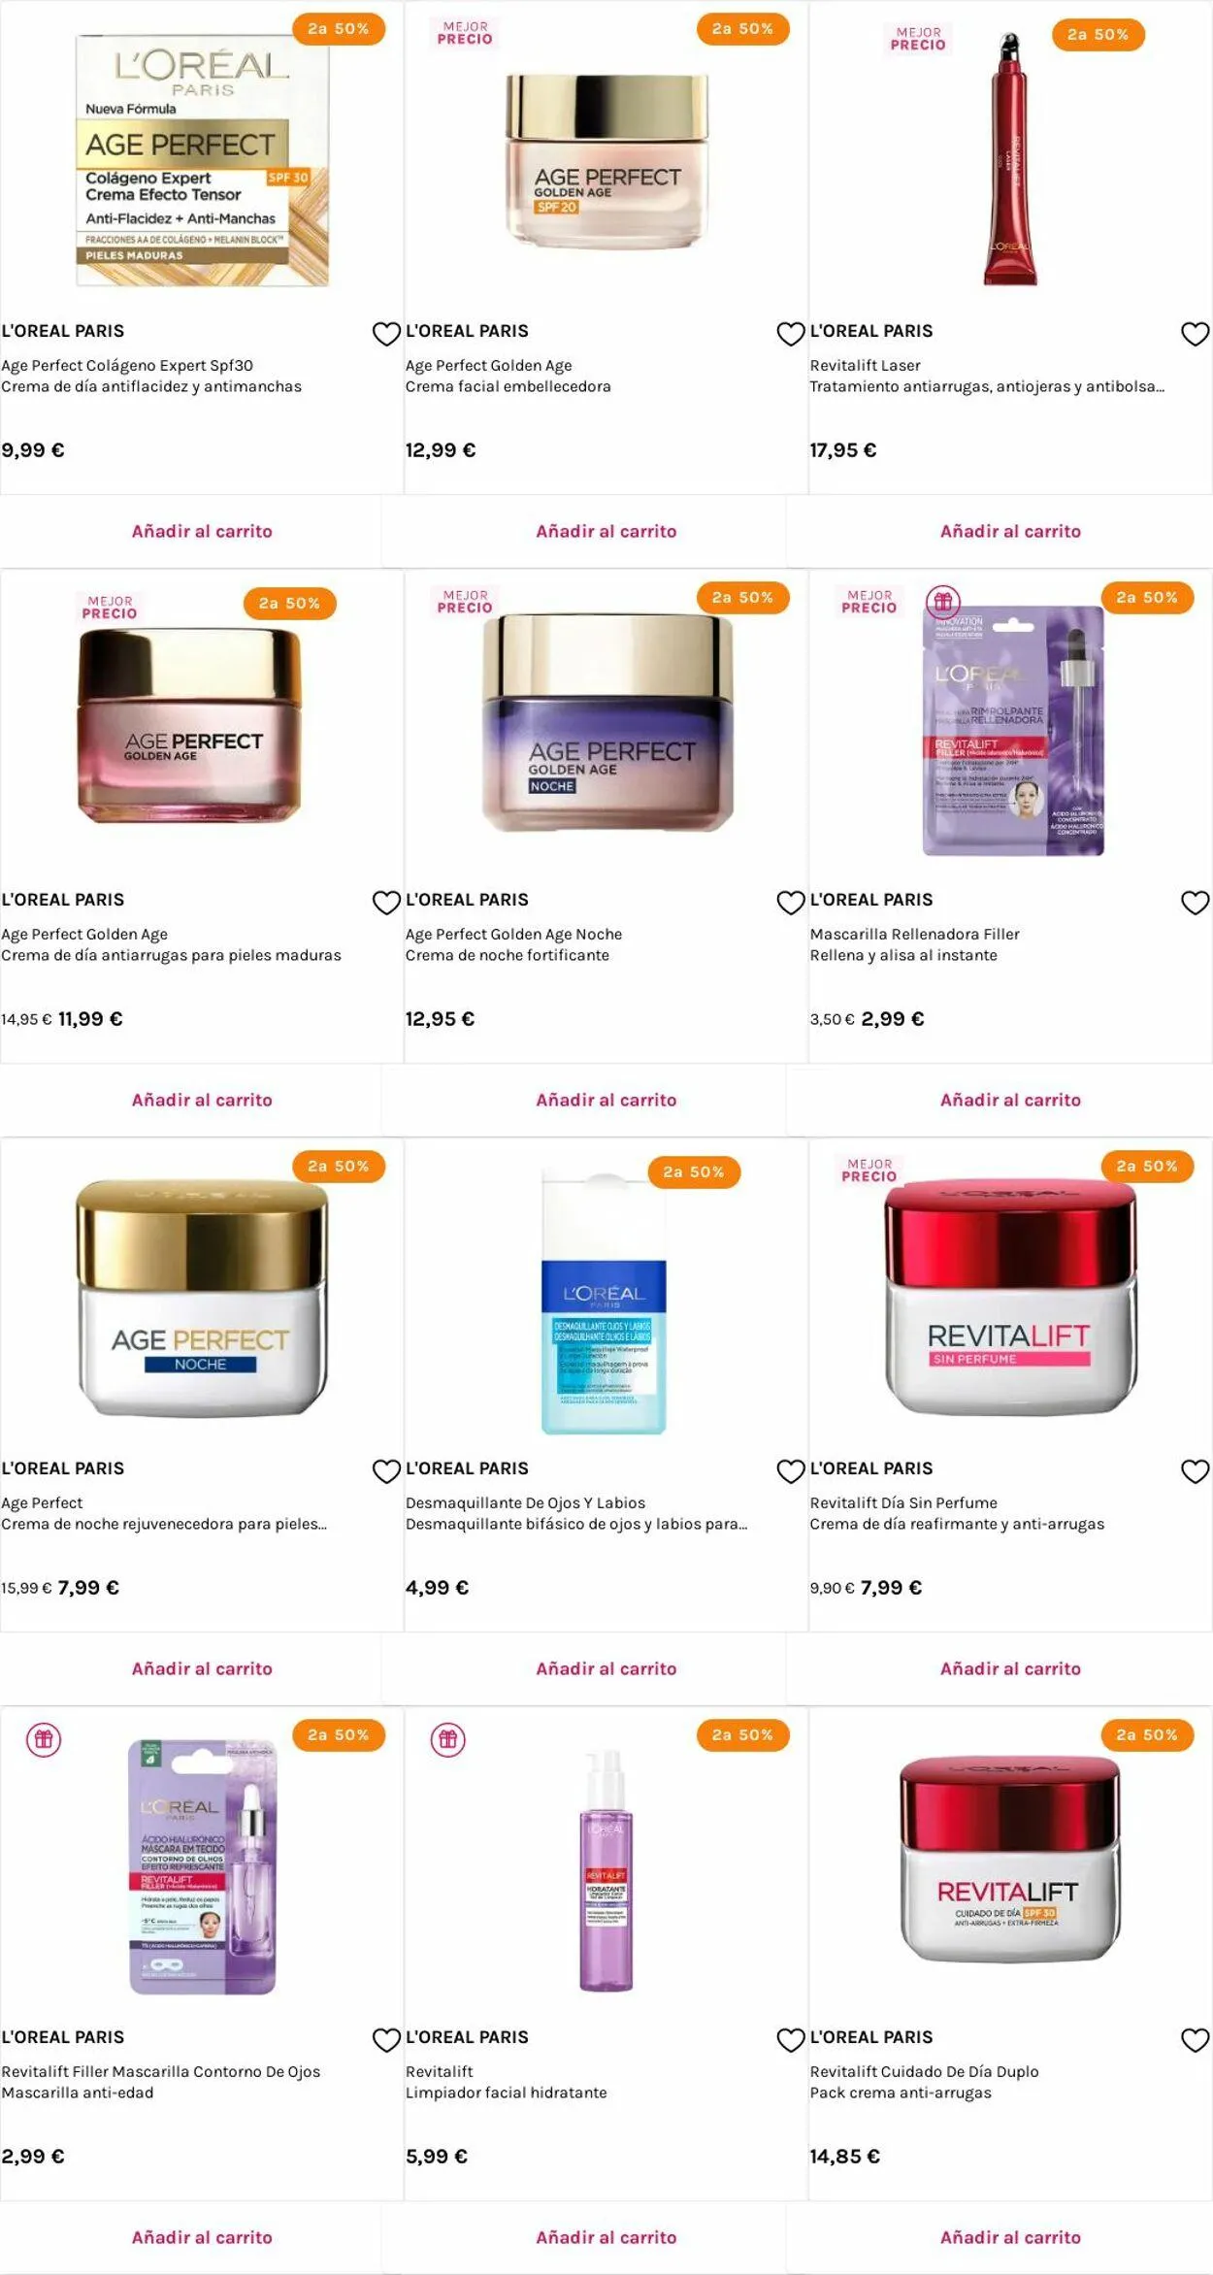The height and width of the screenshot is (2275, 1213).
Task: Click gift icon on Mascarilla Rellenadora Filler
Action: pyautogui.click(x=942, y=602)
